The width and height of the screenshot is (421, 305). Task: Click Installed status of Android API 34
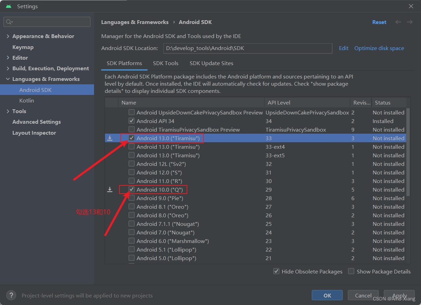coord(383,121)
